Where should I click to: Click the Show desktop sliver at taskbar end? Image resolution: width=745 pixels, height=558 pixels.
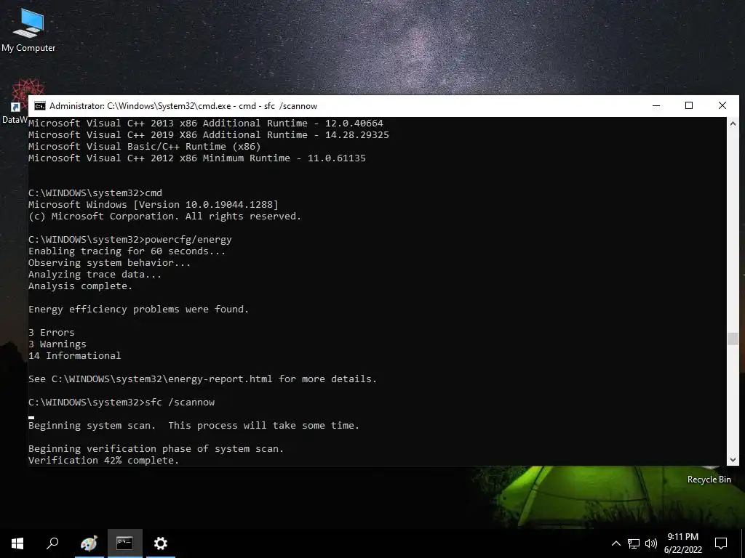(743, 543)
